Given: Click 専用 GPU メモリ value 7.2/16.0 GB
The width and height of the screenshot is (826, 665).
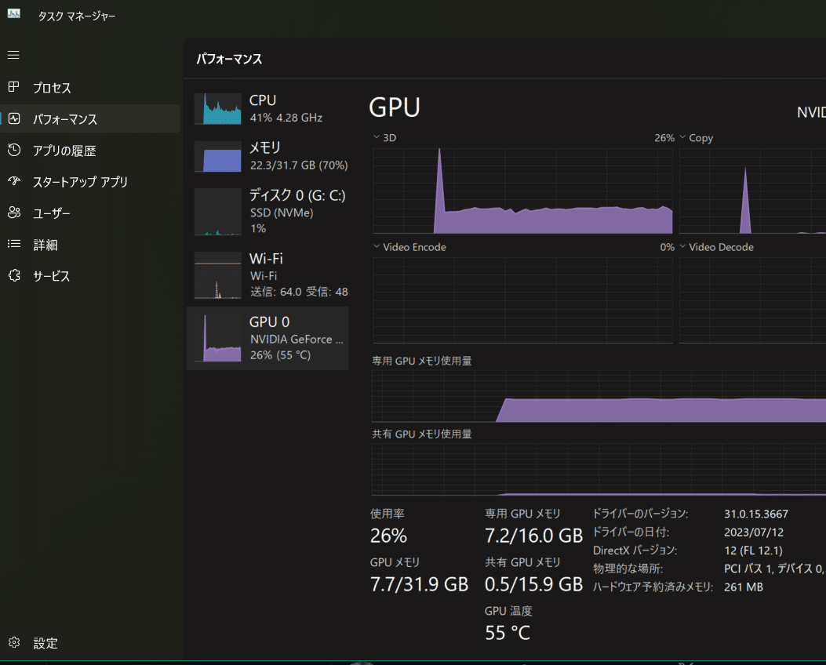Looking at the screenshot, I should point(533,536).
